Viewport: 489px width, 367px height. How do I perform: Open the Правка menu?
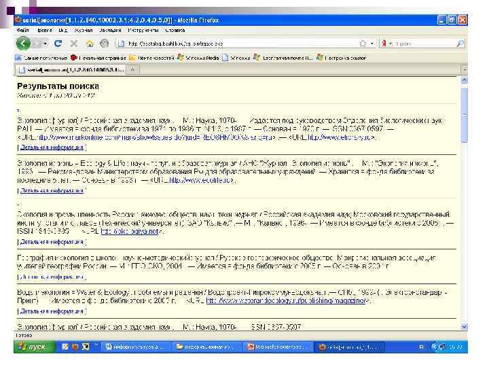45,31
